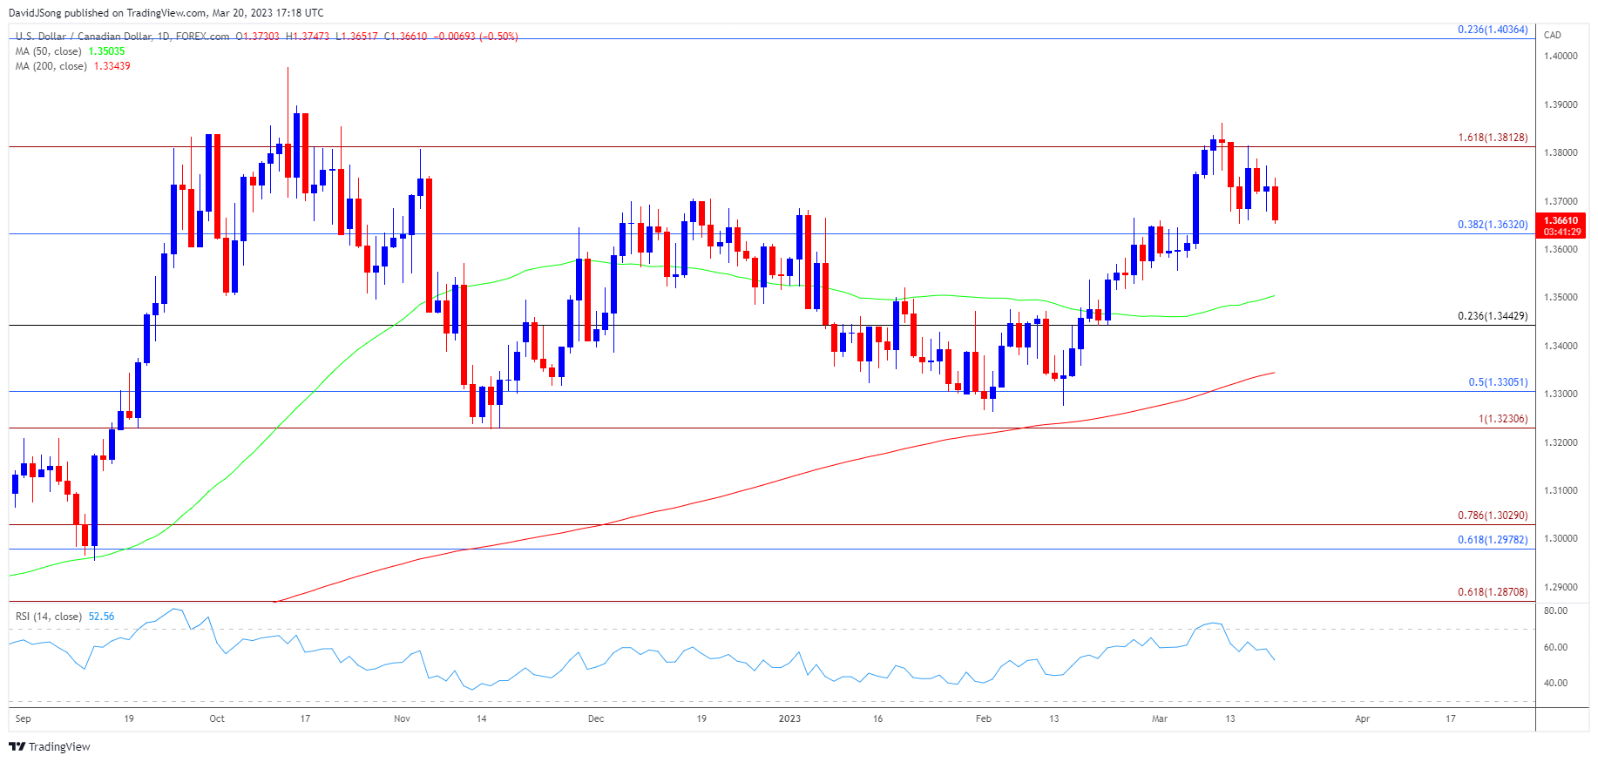
Task: Click the 0.236(1.40364) Fibonacci level label
Action: click(x=1493, y=30)
